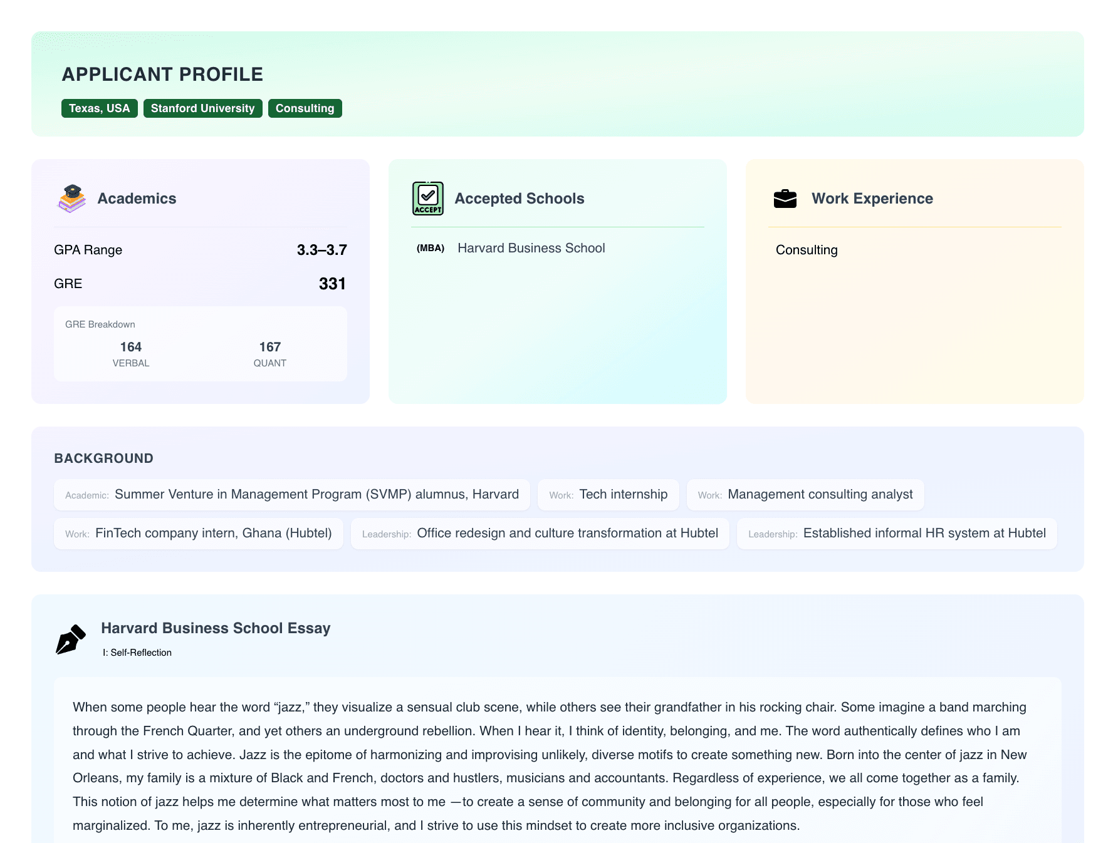Select the GPA Range 3.3–3.7 value

point(321,249)
